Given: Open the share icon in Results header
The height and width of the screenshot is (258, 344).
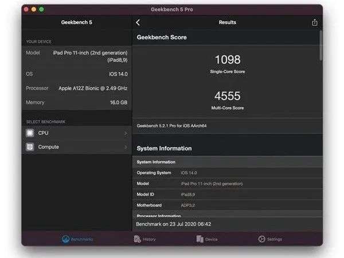Looking at the screenshot, I should pos(315,22).
